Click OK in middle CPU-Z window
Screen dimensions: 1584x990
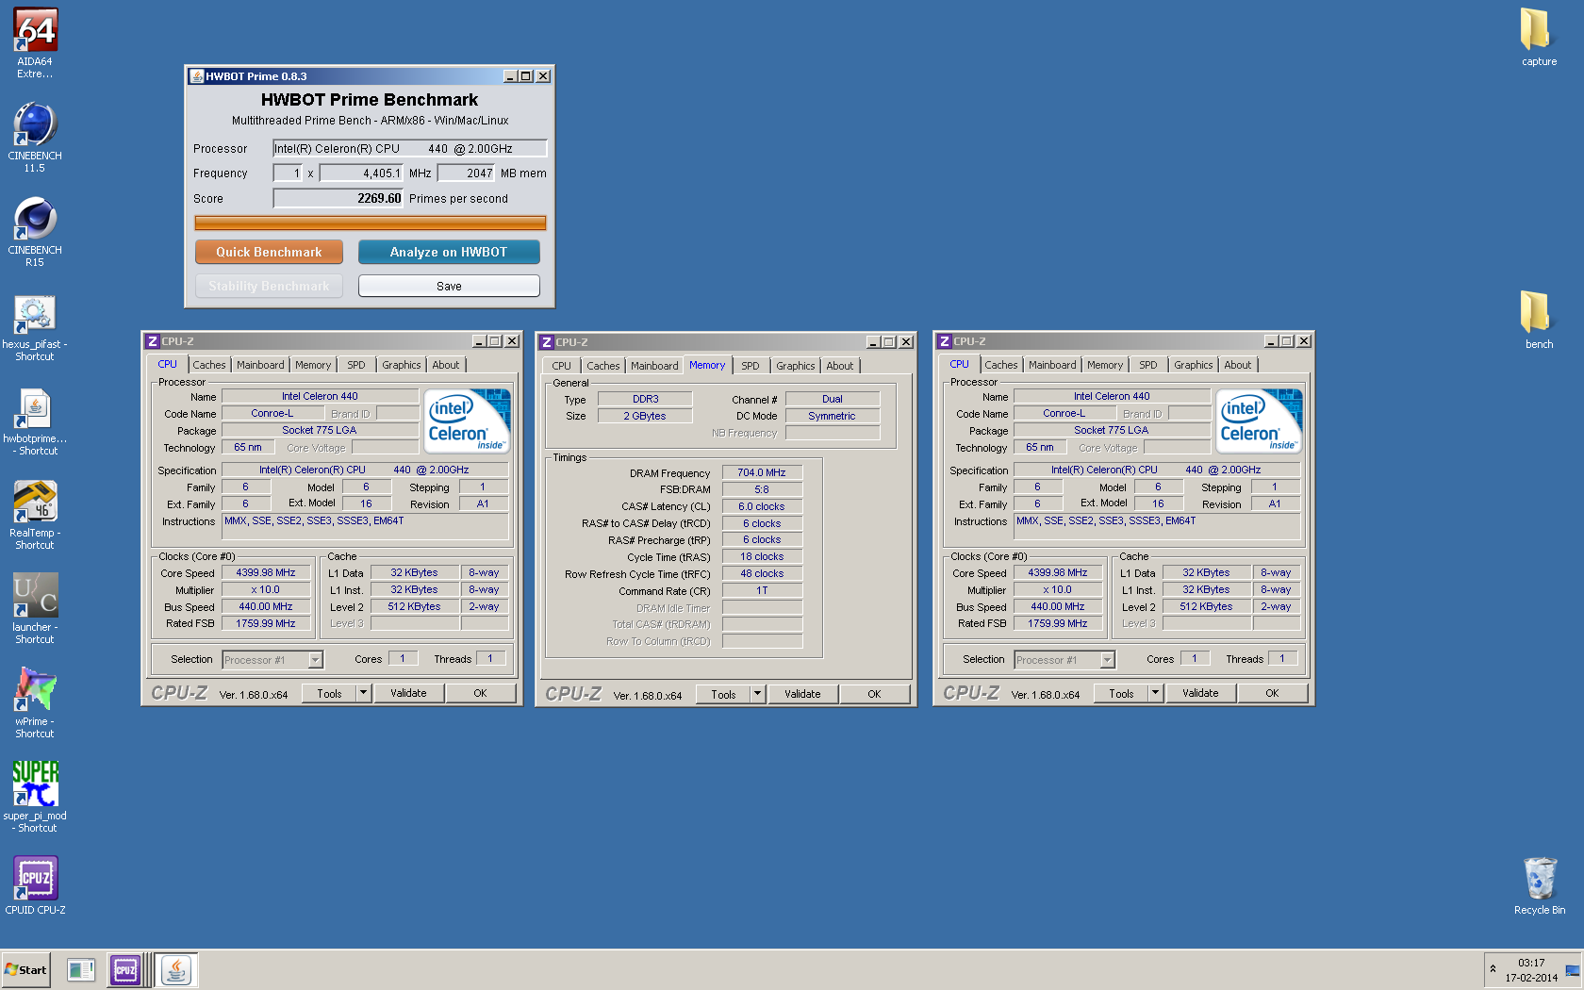pos(874,694)
